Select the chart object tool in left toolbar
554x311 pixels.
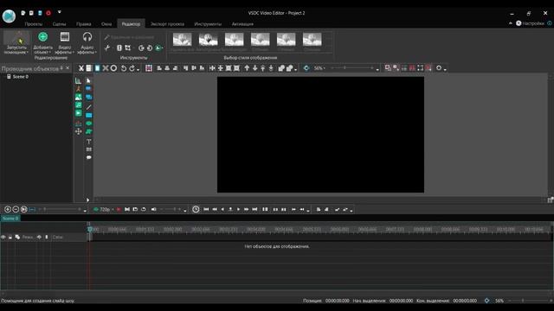click(78, 80)
